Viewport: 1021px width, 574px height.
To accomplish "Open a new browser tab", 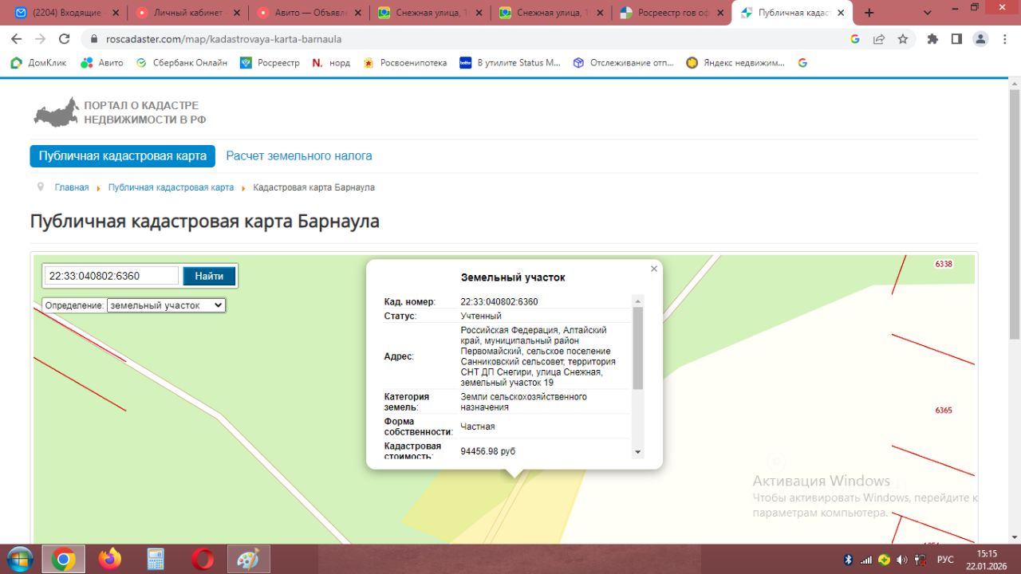I will coord(869,13).
